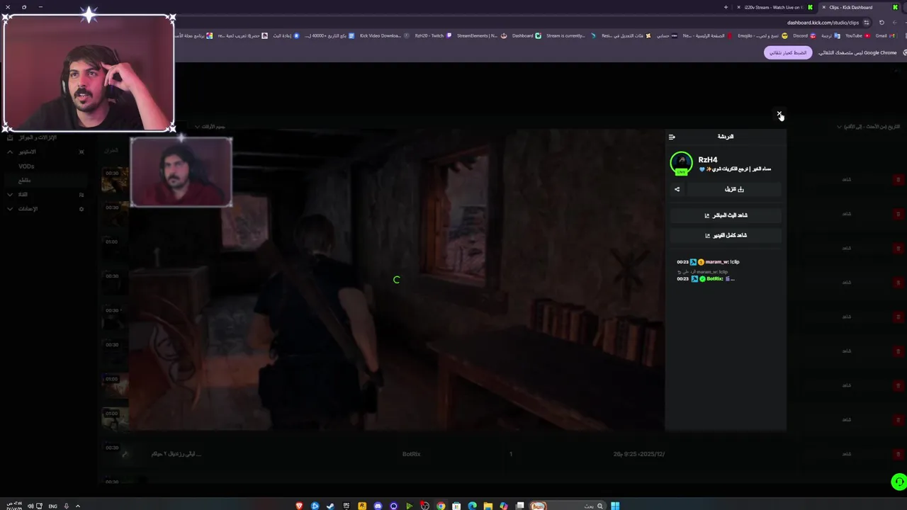
Task: Click the taskbar search box
Action: [570, 506]
